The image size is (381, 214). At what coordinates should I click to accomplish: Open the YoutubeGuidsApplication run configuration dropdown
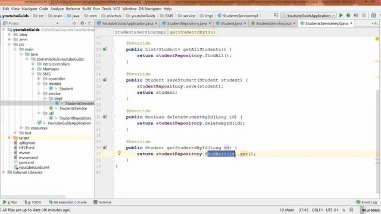(x=308, y=15)
